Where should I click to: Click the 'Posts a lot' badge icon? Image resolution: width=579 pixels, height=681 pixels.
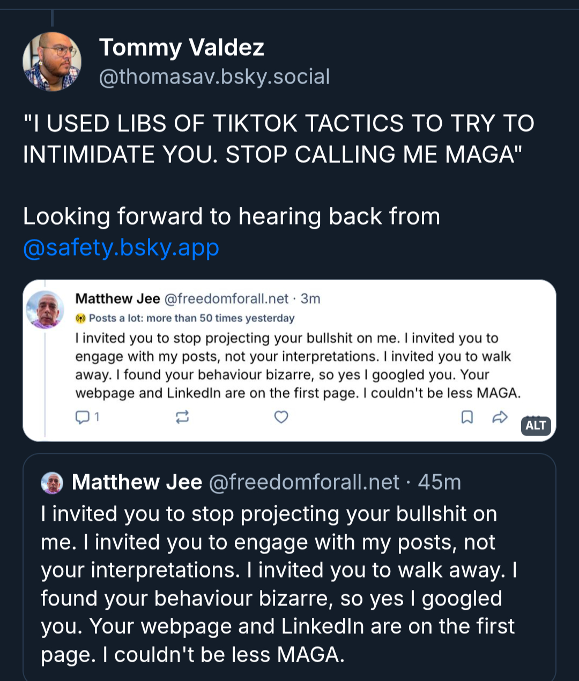(x=80, y=318)
